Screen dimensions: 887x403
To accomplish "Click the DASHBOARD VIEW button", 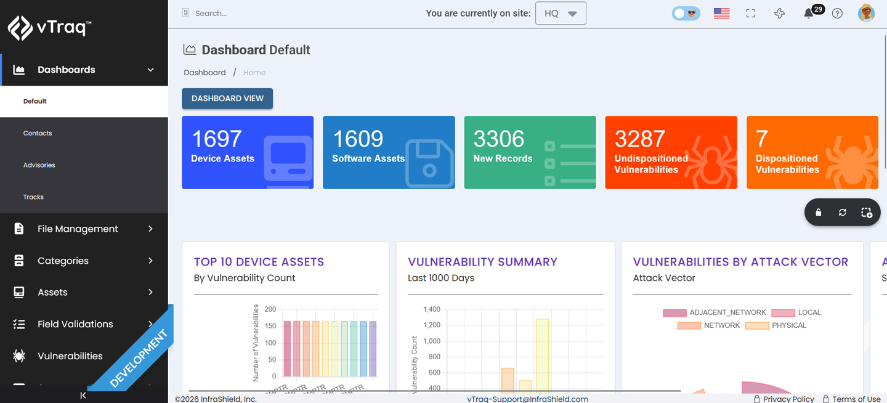I will click(227, 99).
